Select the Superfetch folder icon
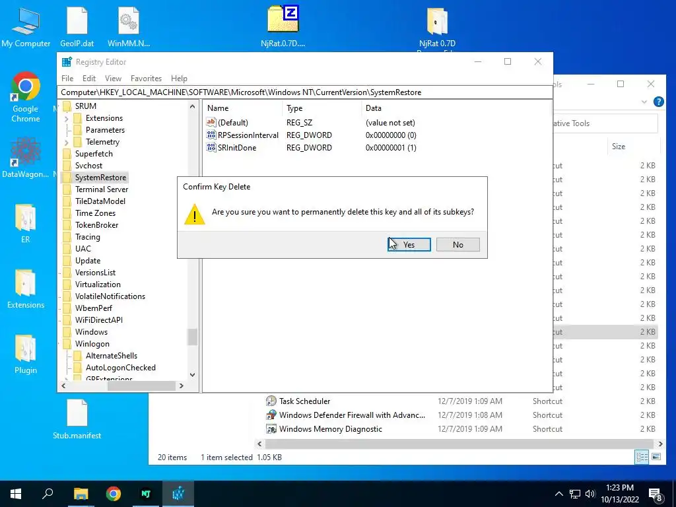Viewport: 676px width, 507px height. point(67,154)
